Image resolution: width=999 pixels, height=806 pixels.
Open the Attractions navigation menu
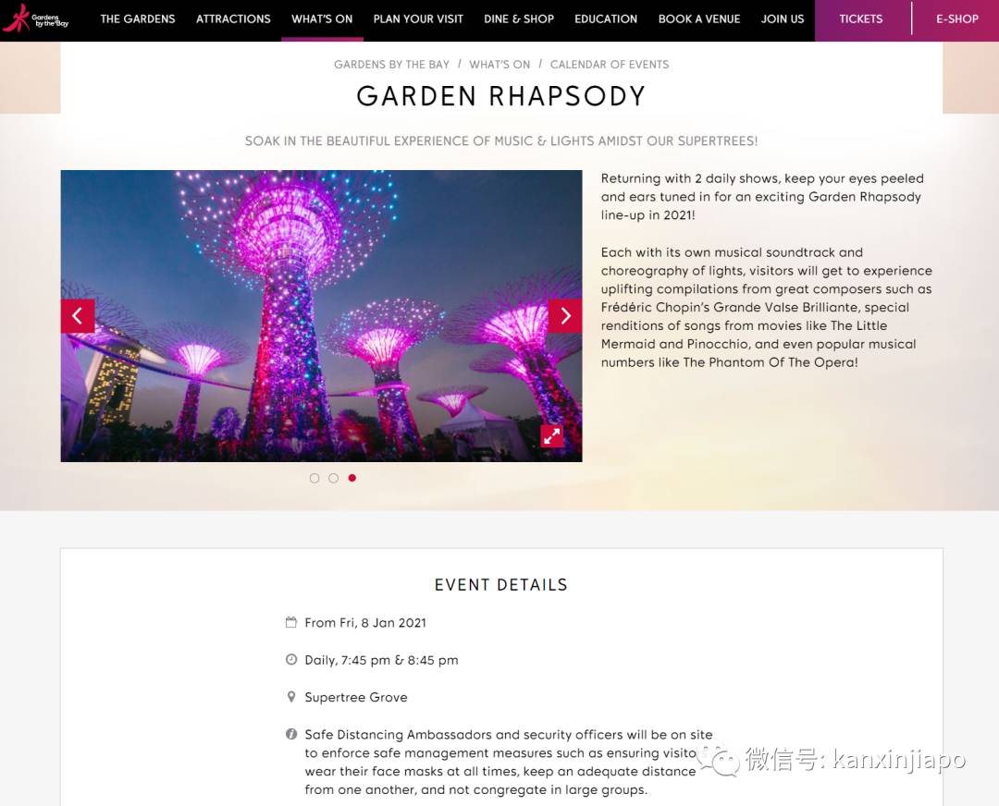point(233,19)
